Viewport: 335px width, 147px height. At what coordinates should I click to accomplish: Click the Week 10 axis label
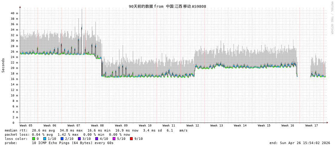(x=145, y=126)
